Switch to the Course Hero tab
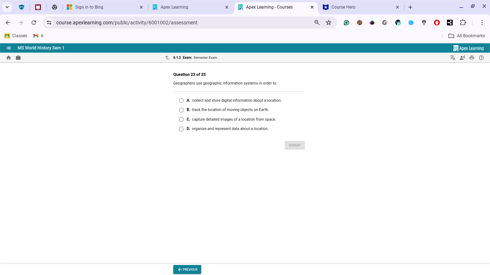 362,7
